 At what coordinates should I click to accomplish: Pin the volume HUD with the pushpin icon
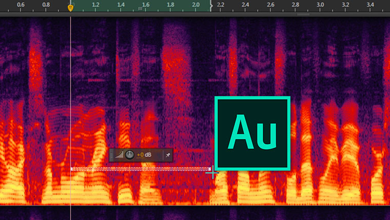167,155
